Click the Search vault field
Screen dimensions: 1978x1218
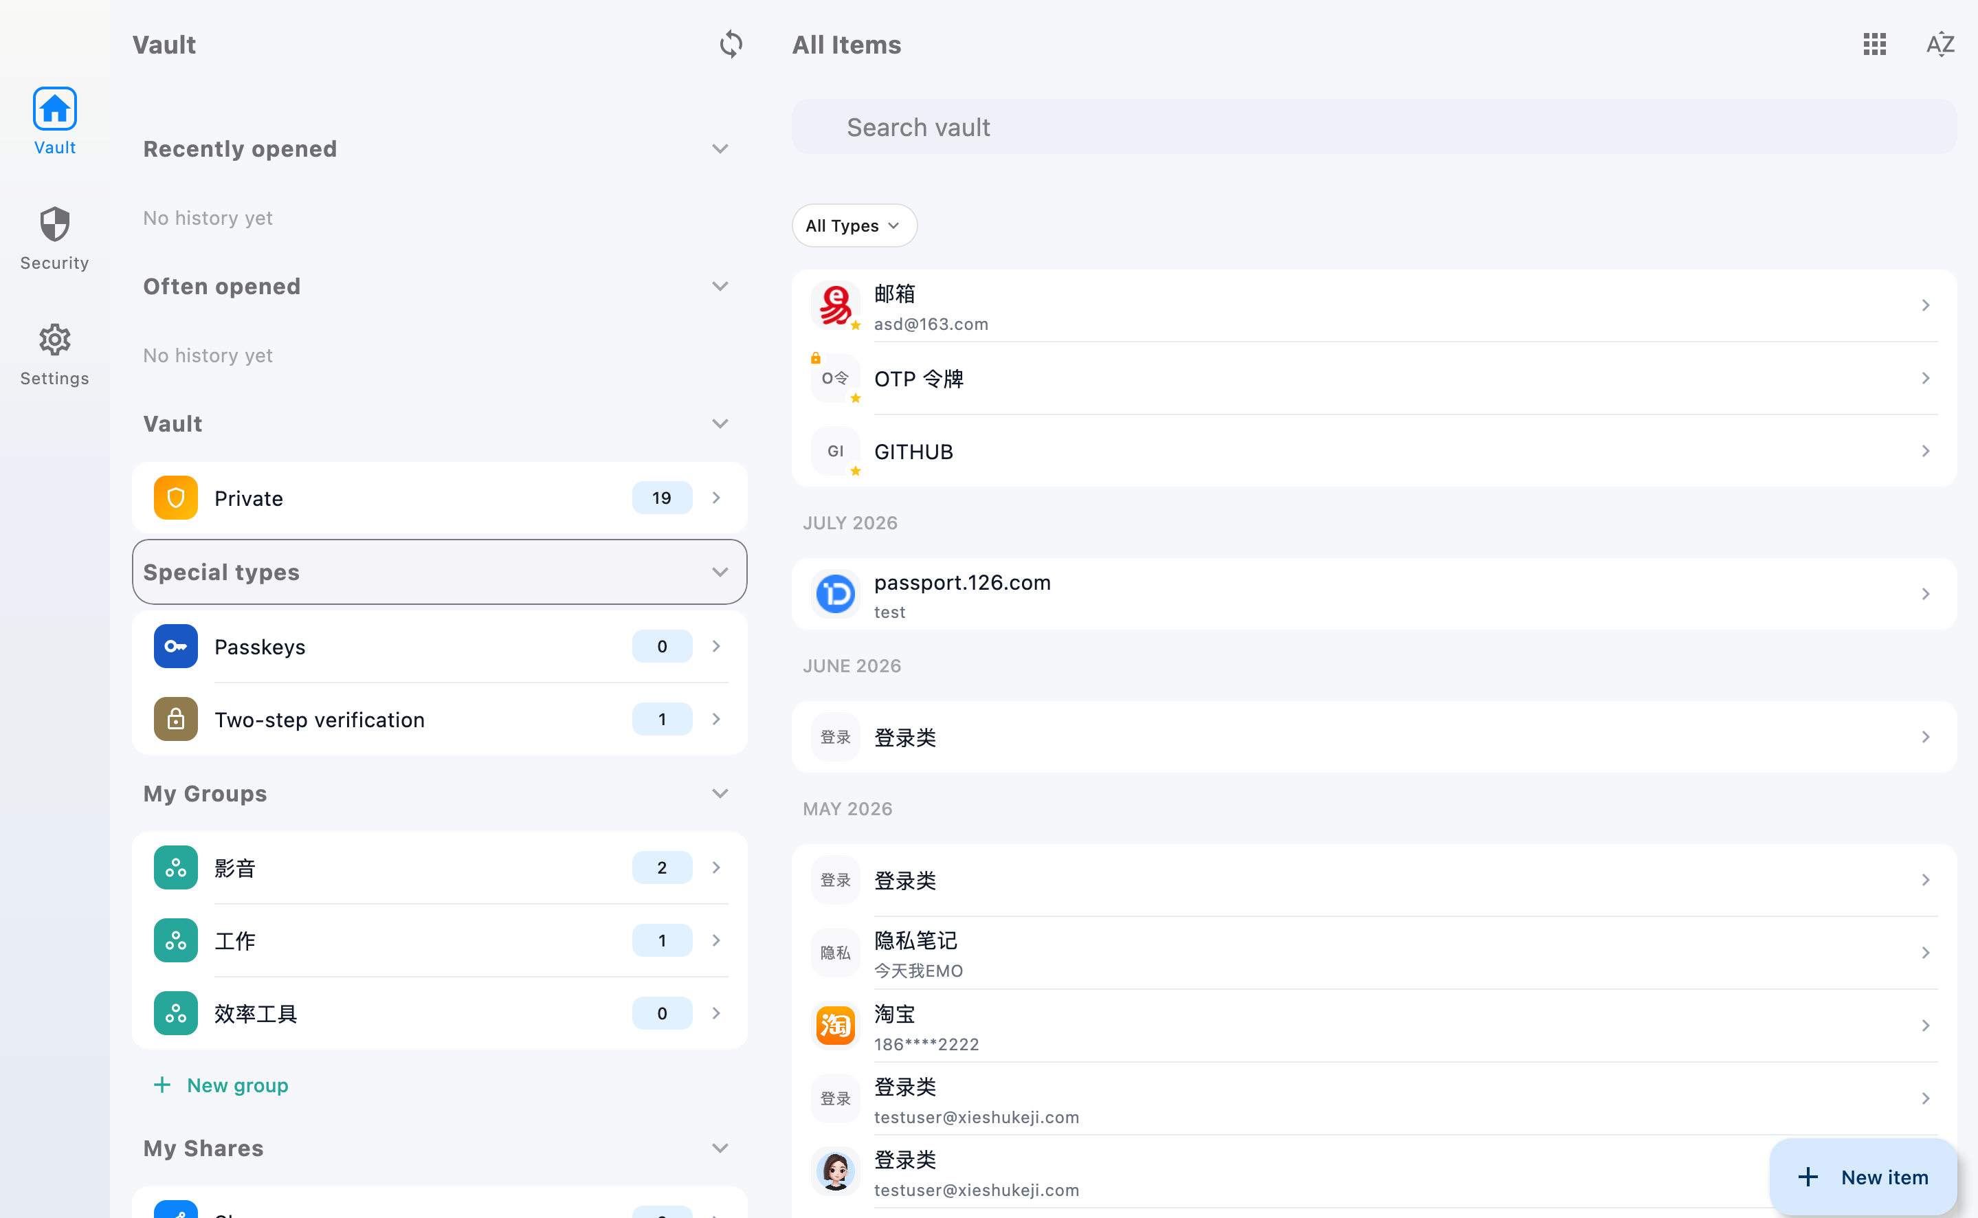(1374, 127)
